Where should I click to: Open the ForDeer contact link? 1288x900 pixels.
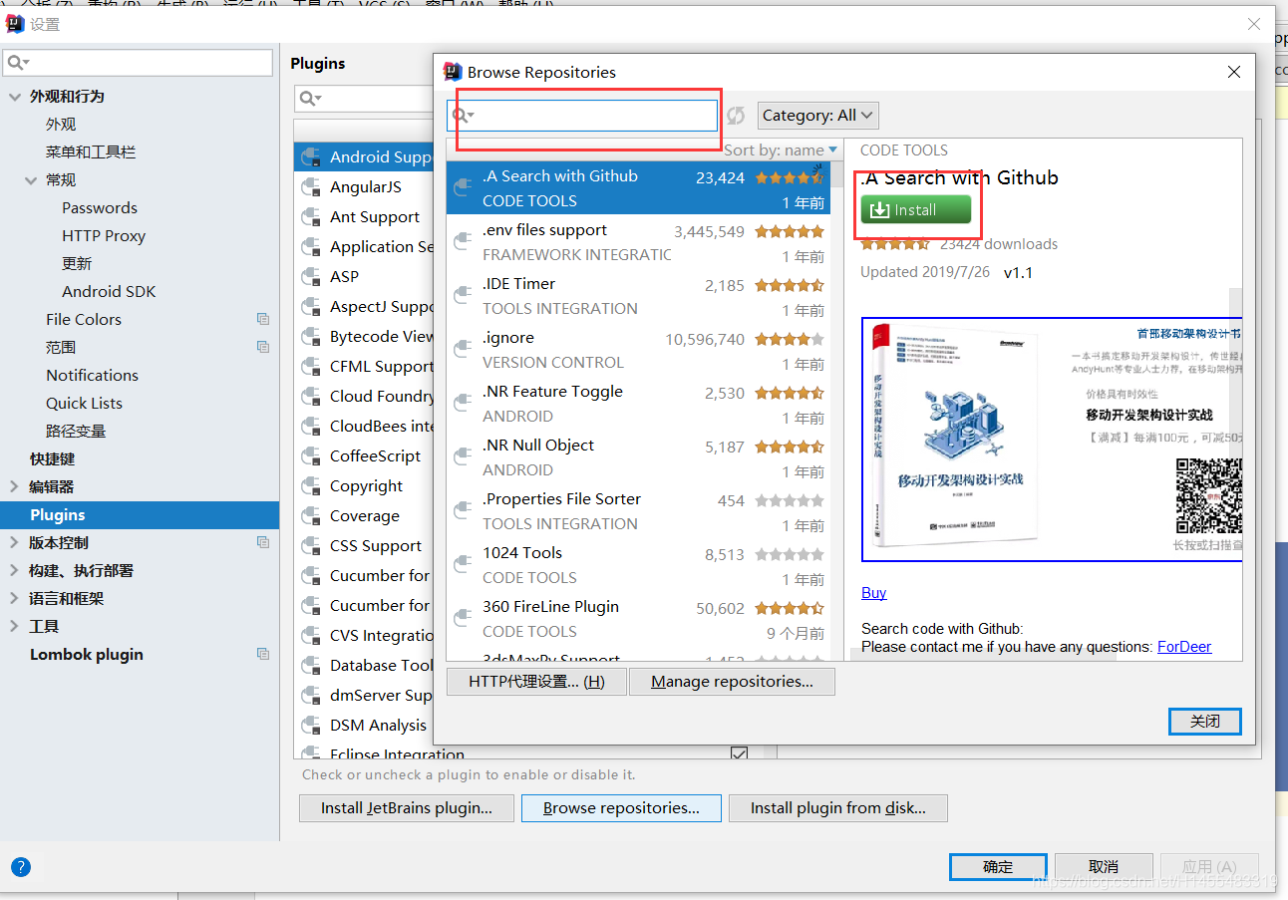[x=1184, y=647]
